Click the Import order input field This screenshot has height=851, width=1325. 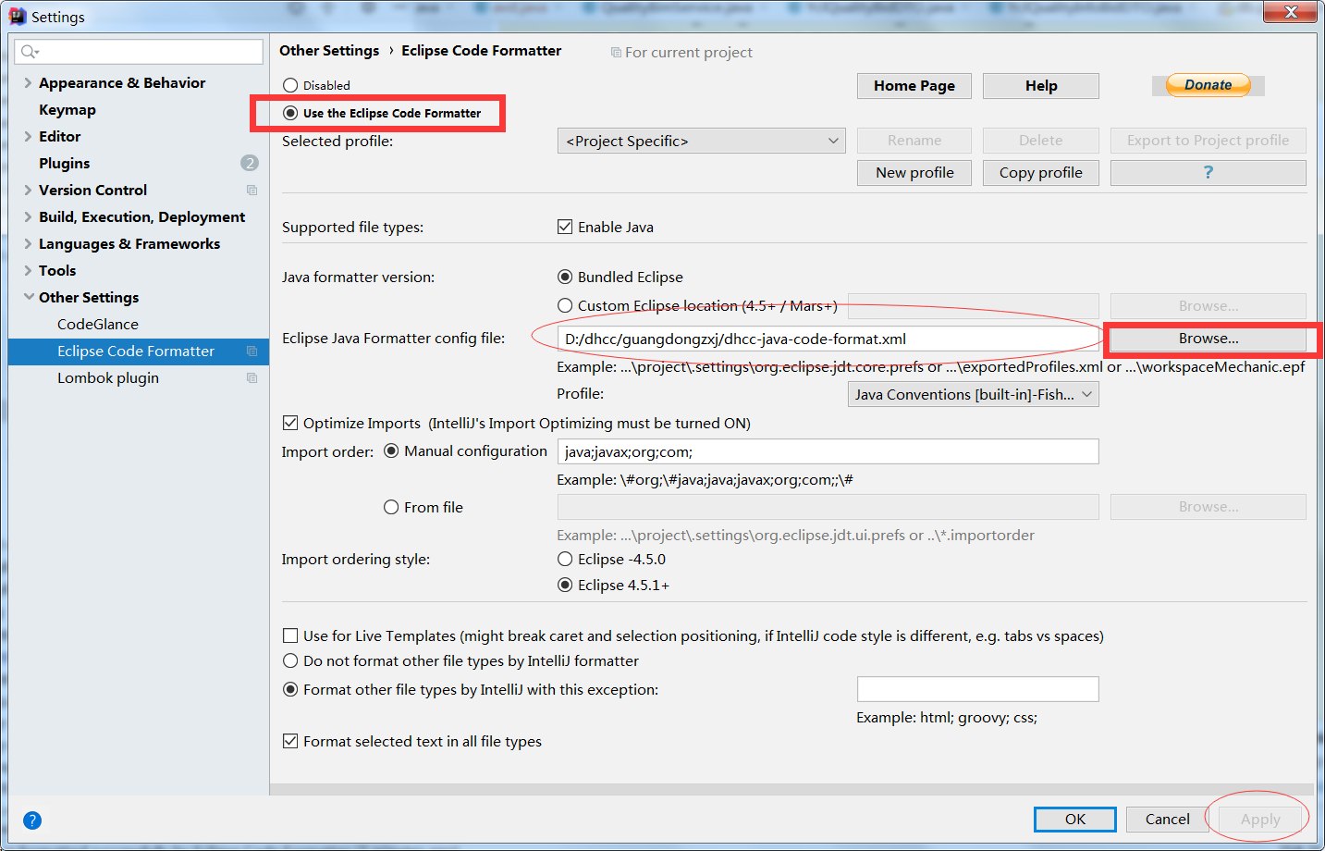[828, 450]
